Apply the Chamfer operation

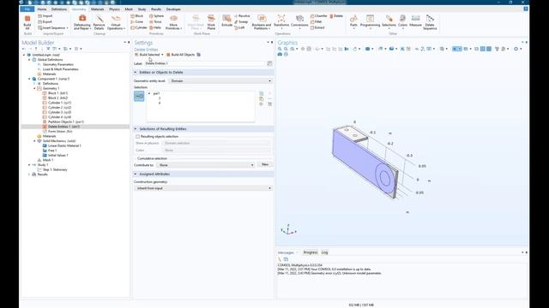click(x=318, y=16)
